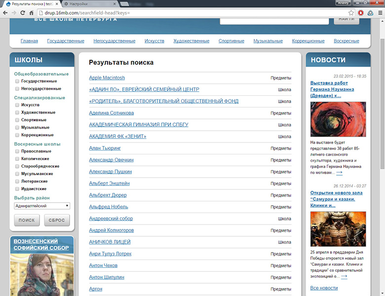This screenshot has height=296, width=385.
Task: Follow arrow after second news teaser
Action: [344, 276]
